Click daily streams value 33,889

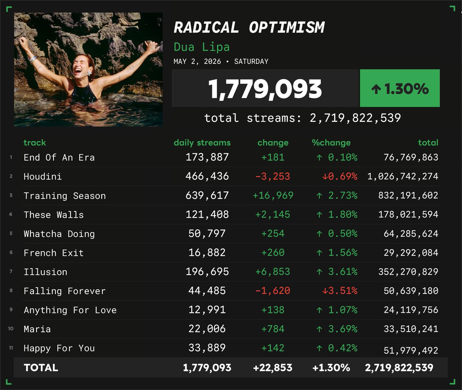pos(207,348)
